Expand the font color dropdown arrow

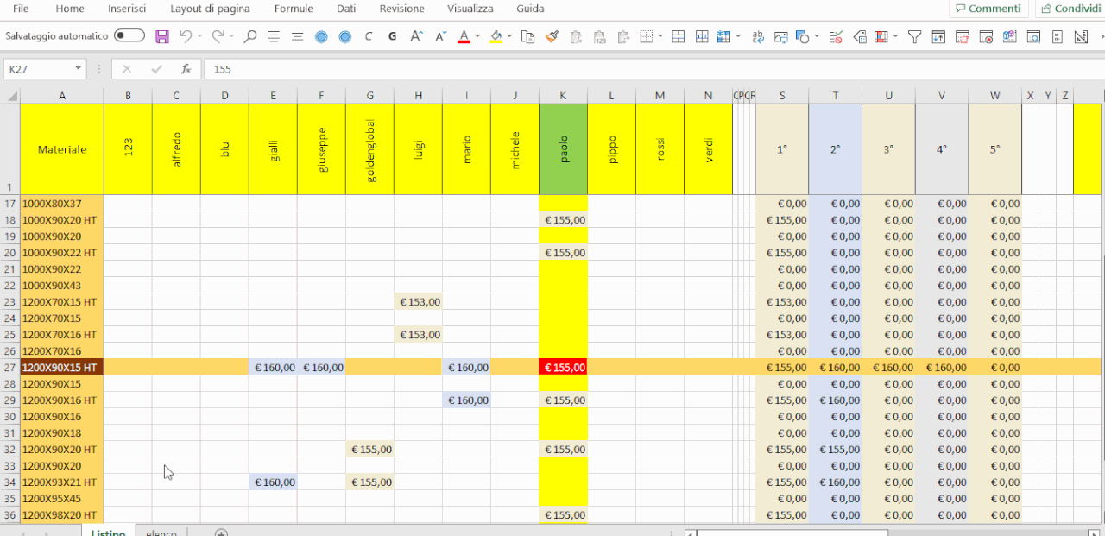[478, 36]
